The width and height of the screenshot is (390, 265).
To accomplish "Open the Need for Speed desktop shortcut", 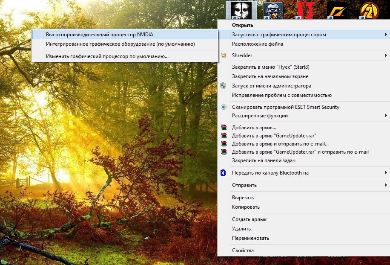I will 337,11.
